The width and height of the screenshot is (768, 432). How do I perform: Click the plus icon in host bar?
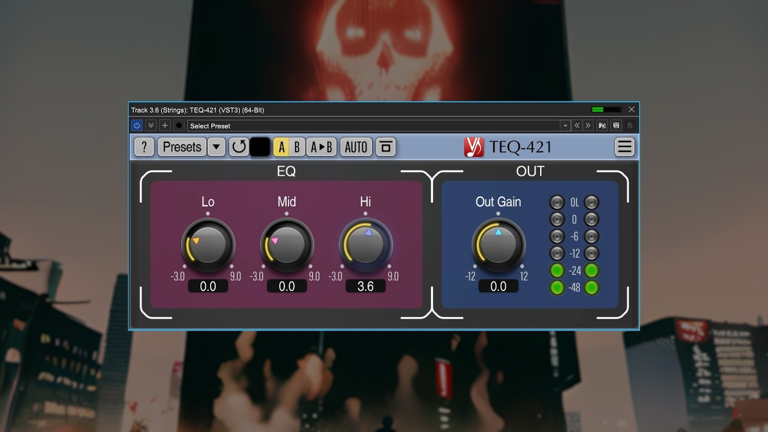[x=165, y=125]
